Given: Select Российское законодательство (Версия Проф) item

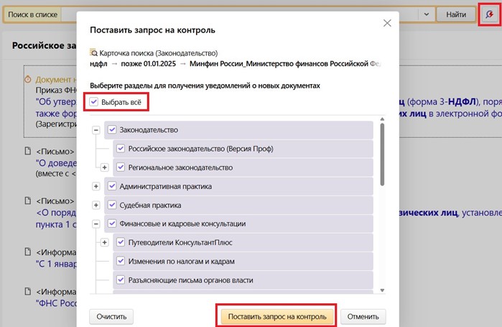Looking at the screenshot, I should tap(200, 149).
